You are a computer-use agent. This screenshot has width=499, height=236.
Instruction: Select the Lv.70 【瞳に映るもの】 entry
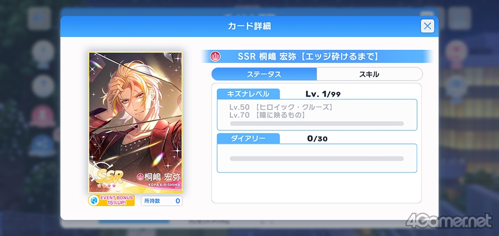267,116
